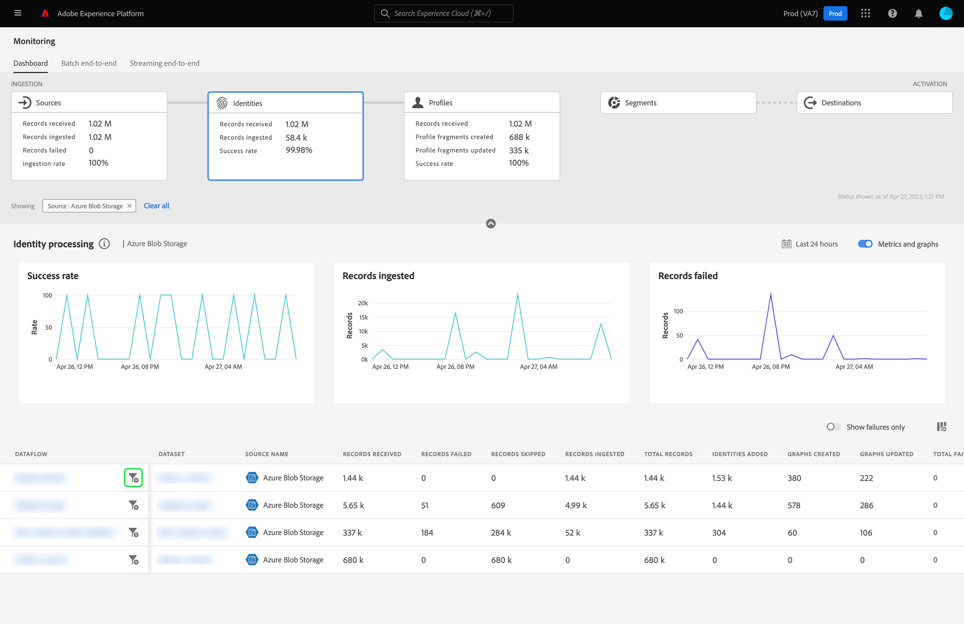Click the filter icon in first dataflow row
Screen dimensions: 964x624
click(133, 478)
